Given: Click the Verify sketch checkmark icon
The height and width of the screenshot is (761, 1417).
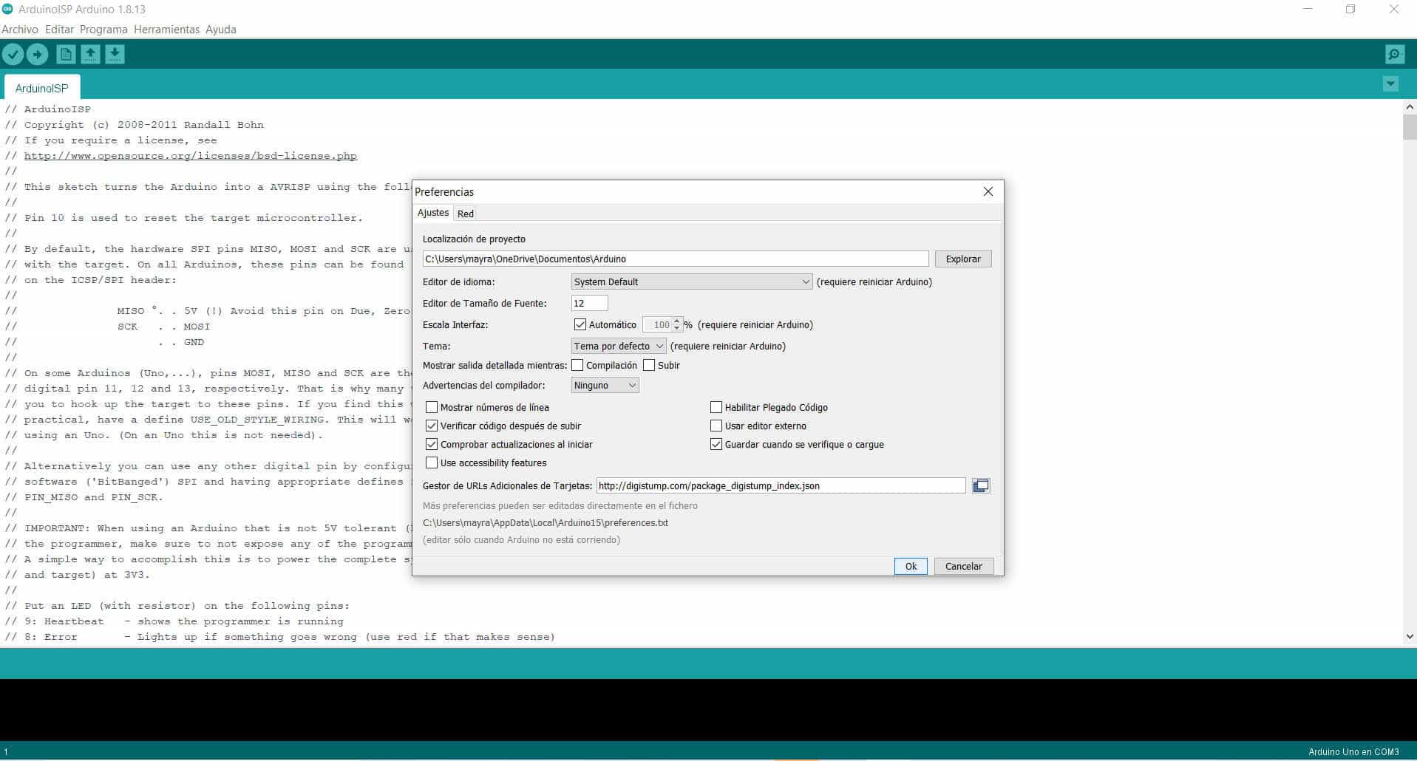Looking at the screenshot, I should [x=13, y=54].
